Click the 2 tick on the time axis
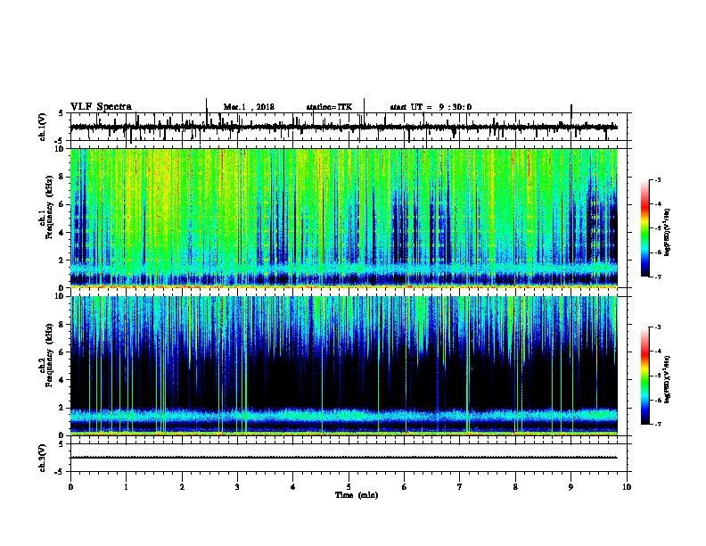 pos(182,487)
